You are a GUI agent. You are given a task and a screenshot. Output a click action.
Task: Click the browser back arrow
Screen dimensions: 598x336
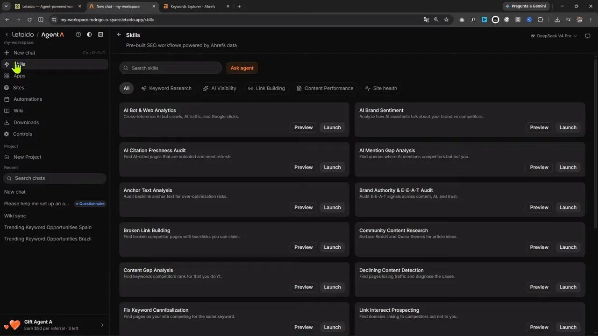7,20
